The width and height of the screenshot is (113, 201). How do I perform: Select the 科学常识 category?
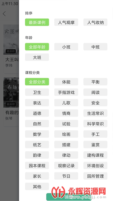[95, 124]
